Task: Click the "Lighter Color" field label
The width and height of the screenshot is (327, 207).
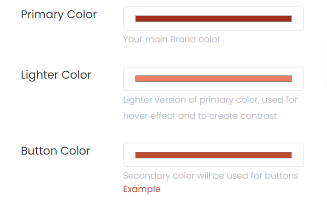Action: click(x=56, y=75)
